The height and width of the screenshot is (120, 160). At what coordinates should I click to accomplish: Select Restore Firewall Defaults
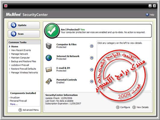[x=24, y=69]
